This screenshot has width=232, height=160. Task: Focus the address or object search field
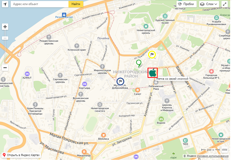[x=40, y=4]
